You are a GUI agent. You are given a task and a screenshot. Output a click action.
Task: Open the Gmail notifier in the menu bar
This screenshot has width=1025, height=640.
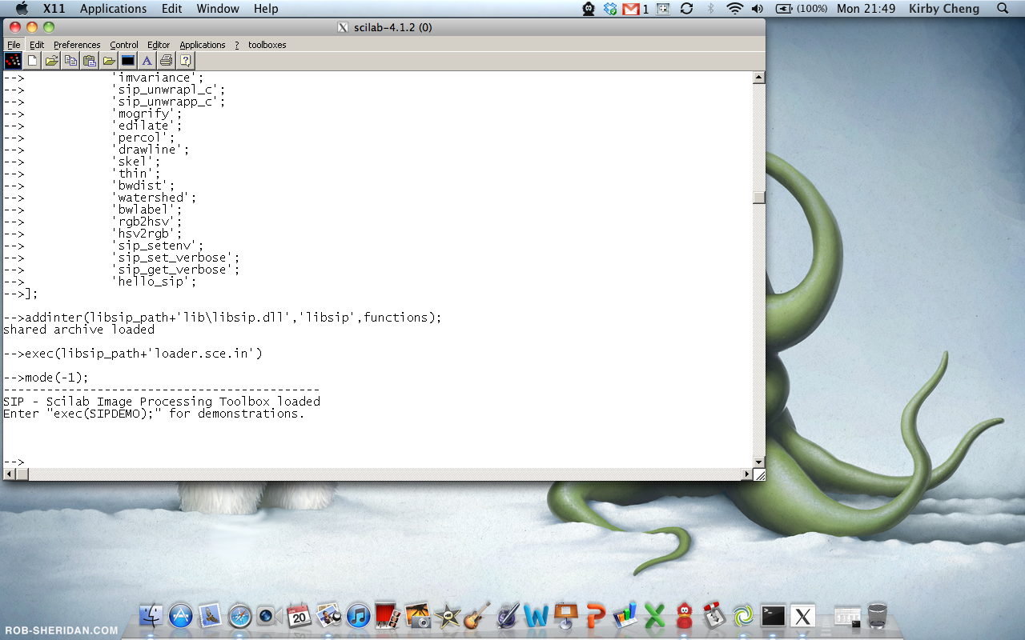tap(633, 9)
